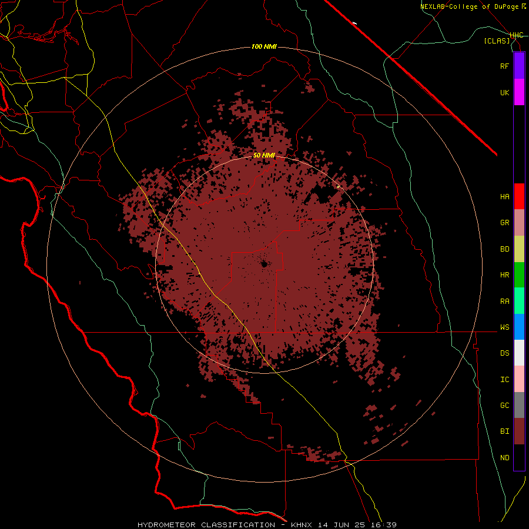
Task: Click the IC legend label
Action: tap(504, 380)
